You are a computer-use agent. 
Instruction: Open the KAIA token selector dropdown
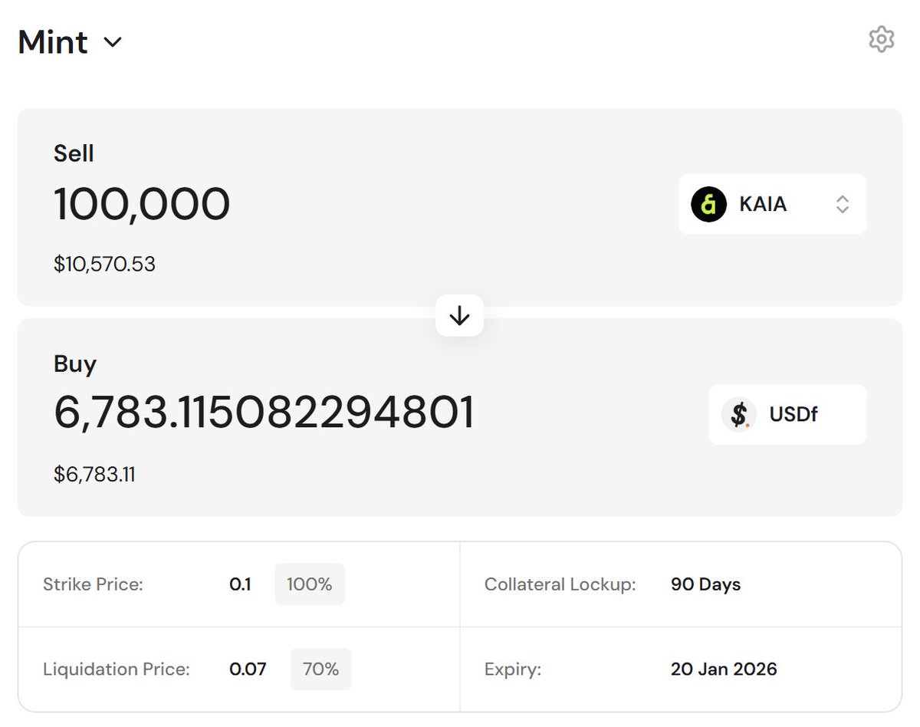772,205
